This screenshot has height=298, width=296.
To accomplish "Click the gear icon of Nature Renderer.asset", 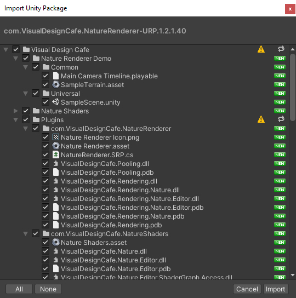I will (56, 146).
